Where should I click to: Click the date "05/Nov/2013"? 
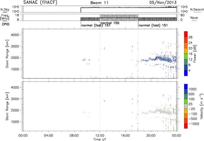tap(163, 2)
